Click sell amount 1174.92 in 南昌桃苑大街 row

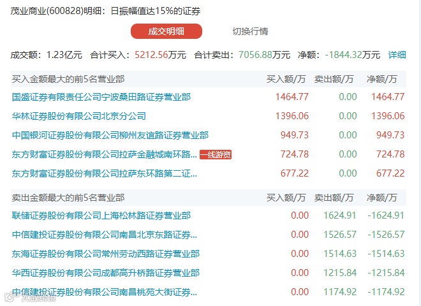[x=340, y=292]
